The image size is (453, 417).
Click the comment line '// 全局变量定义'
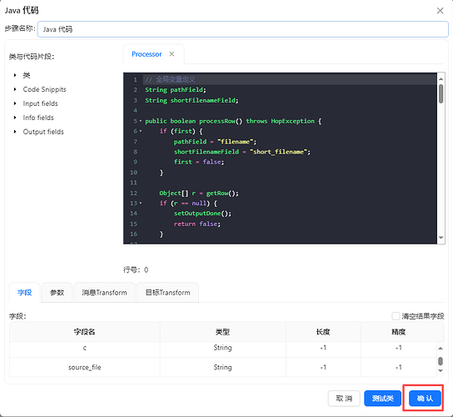click(x=170, y=79)
